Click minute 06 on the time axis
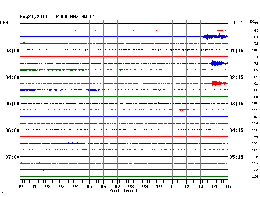This screenshot has height=197, width=260. point(103,187)
